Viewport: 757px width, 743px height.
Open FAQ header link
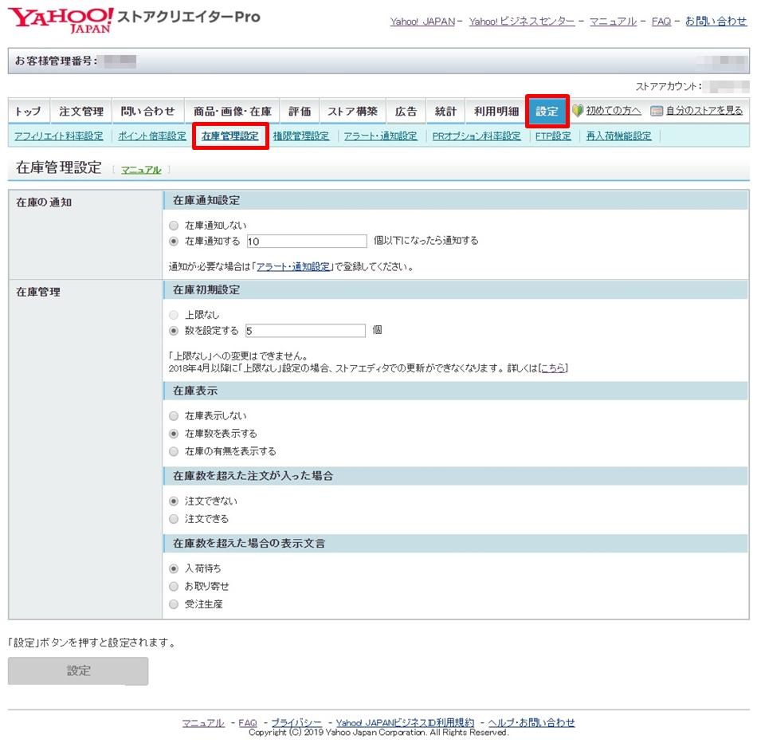pyautogui.click(x=661, y=22)
